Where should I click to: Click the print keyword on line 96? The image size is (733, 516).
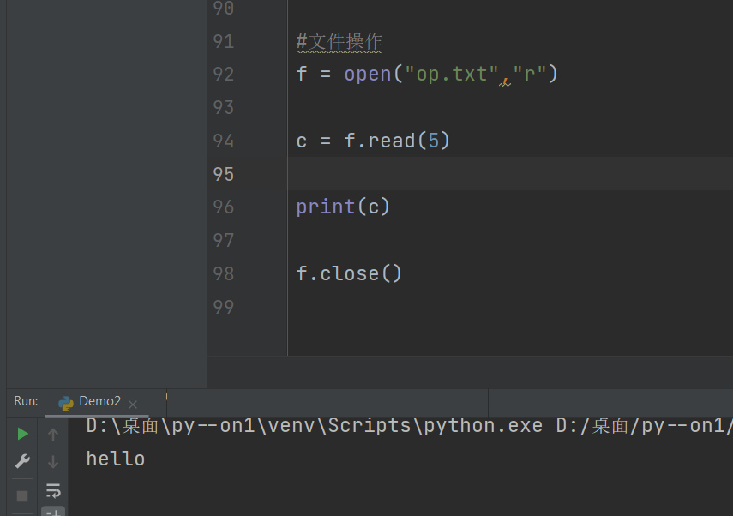(325, 207)
